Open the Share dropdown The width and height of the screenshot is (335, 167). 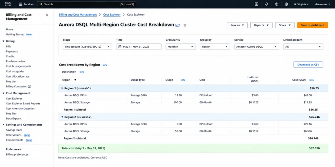(285, 25)
